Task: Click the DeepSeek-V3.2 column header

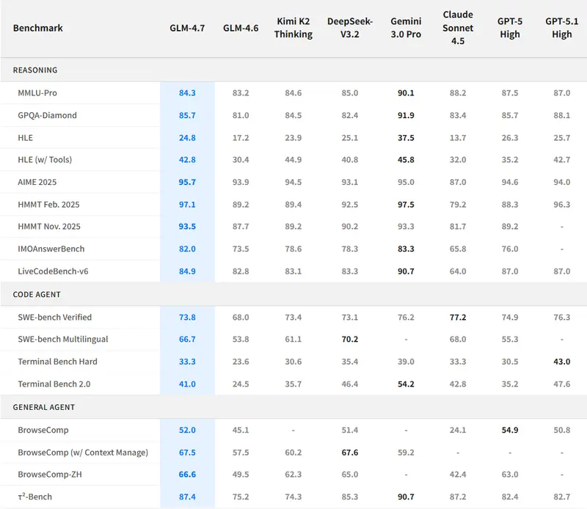Action: pos(350,28)
